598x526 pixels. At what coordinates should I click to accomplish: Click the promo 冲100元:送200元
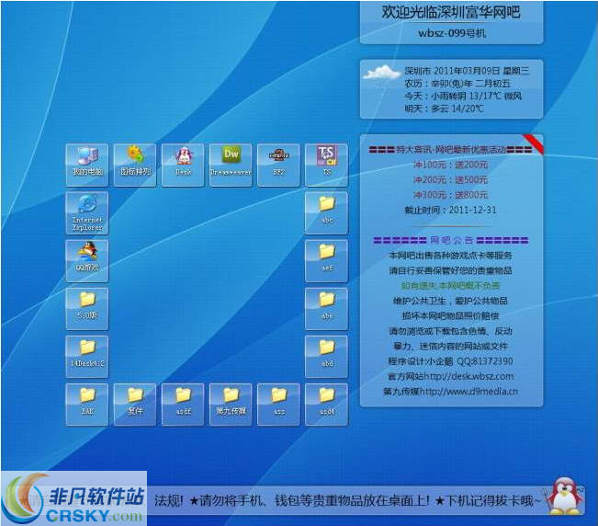pos(451,165)
